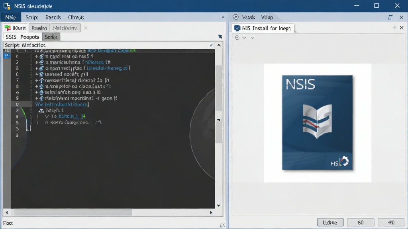The width and height of the screenshot is (408, 229).
Task: Click the Floct status bar text
Action: 8,223
